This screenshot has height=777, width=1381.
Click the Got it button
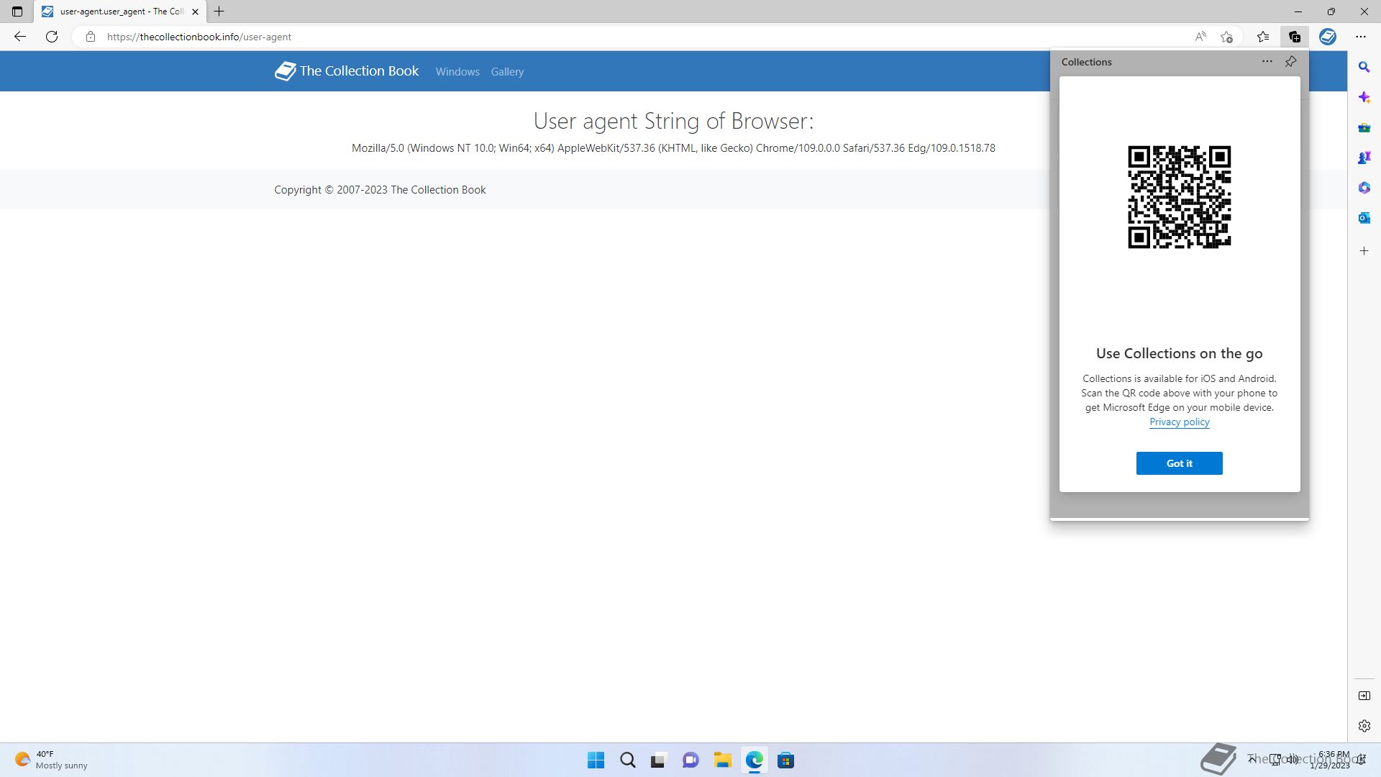1179,463
